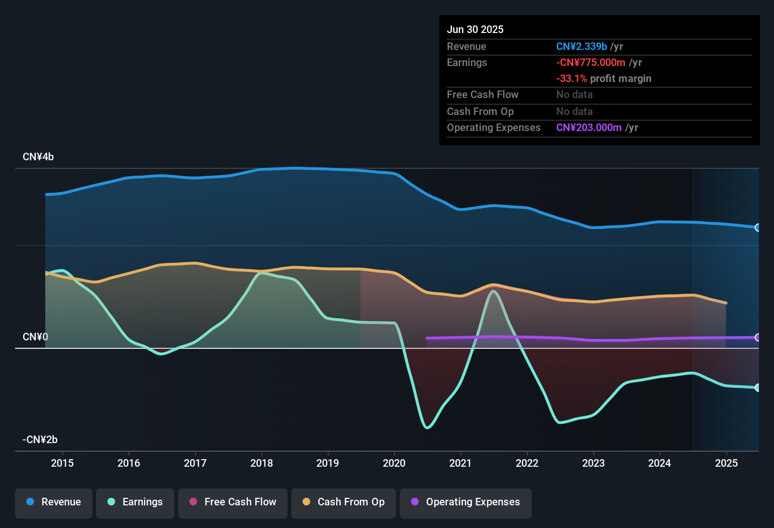The image size is (774, 528).
Task: Click the CN¥2.339b Revenue value link
Action: tap(582, 46)
